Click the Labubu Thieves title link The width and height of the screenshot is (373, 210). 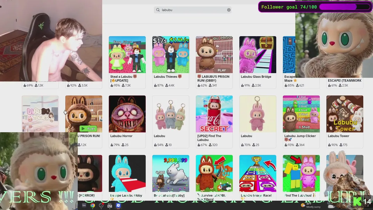(x=168, y=77)
